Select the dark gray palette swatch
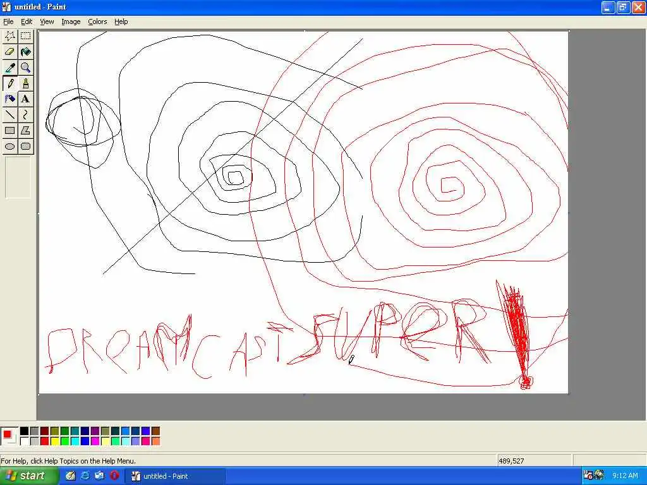Screen dimensions: 647x485 pos(34,431)
